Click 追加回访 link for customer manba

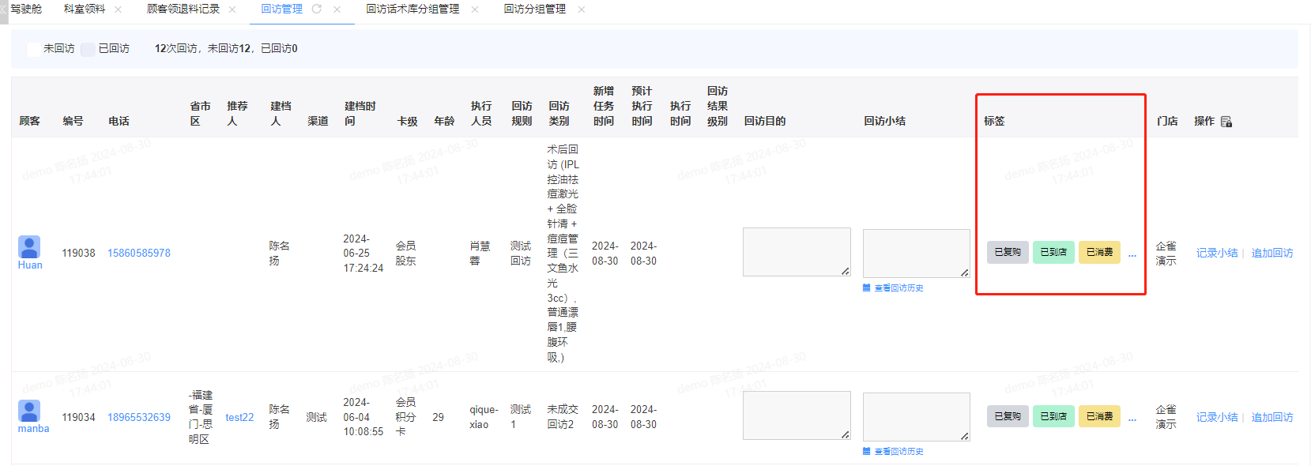(x=1272, y=418)
